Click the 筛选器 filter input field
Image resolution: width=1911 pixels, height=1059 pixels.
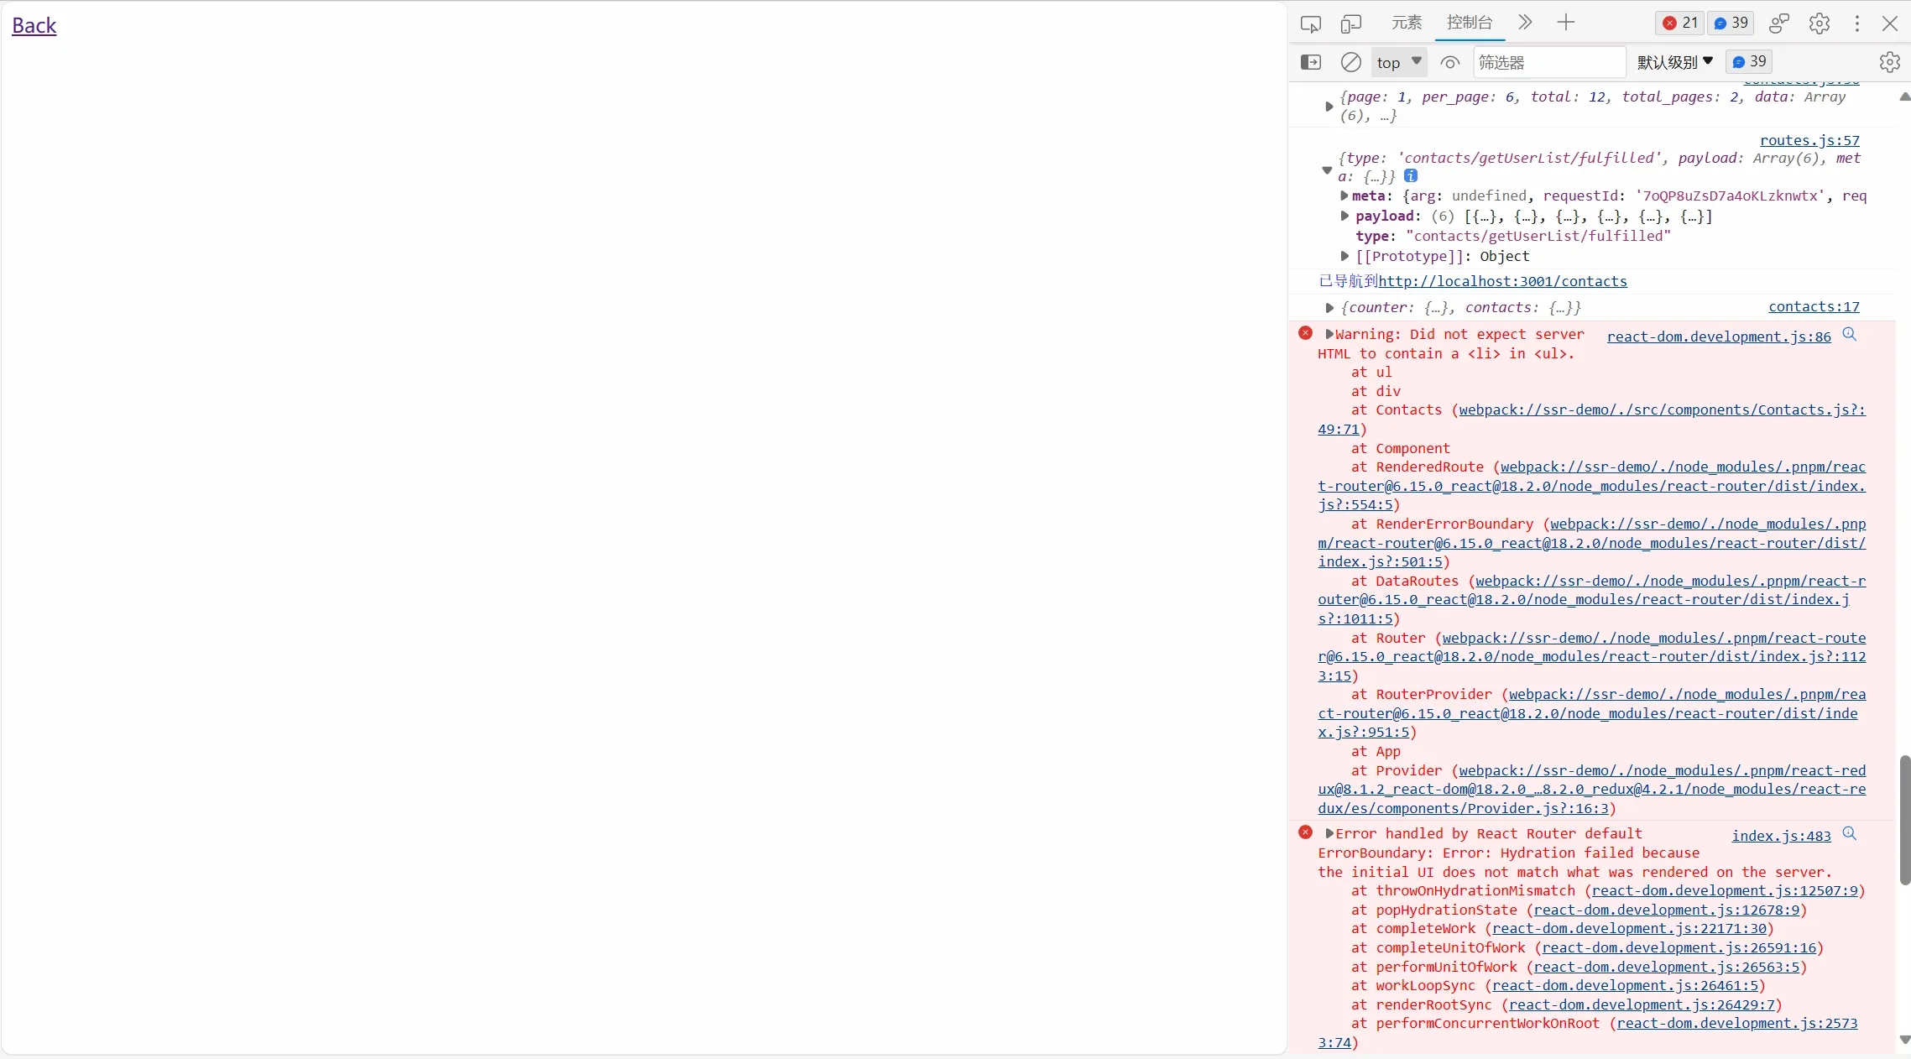point(1548,62)
